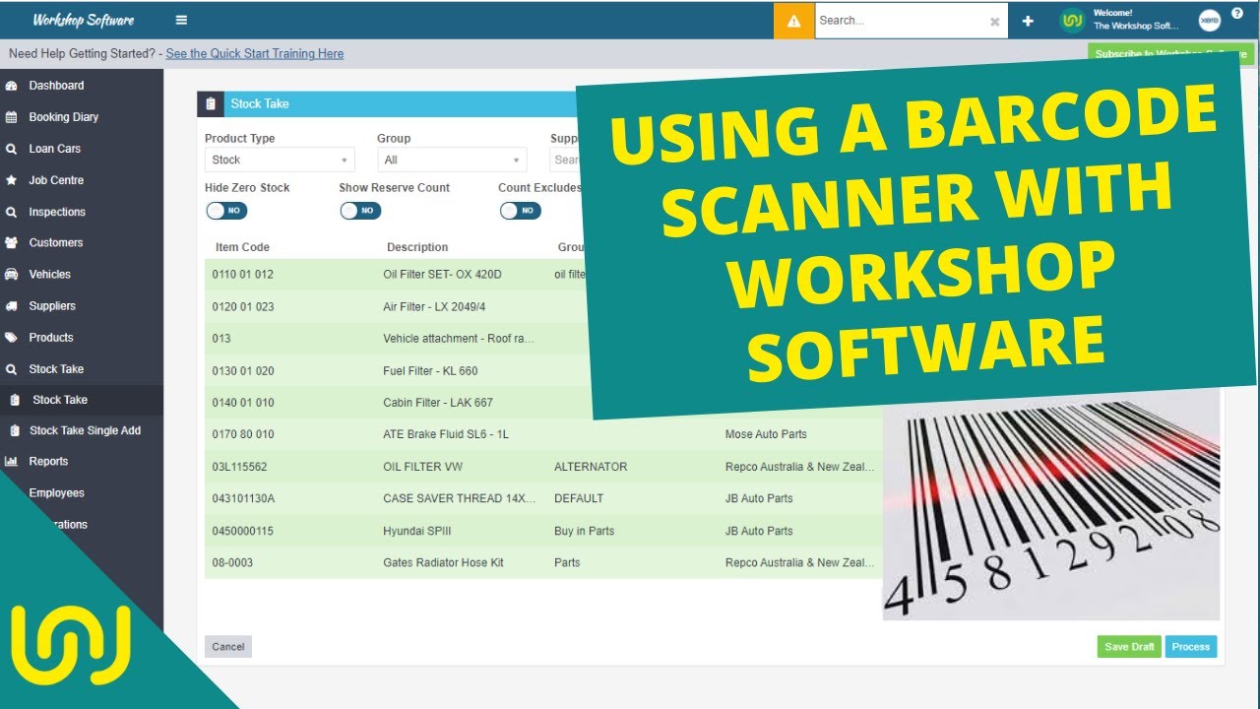Open Vehicles menu item

click(49, 274)
